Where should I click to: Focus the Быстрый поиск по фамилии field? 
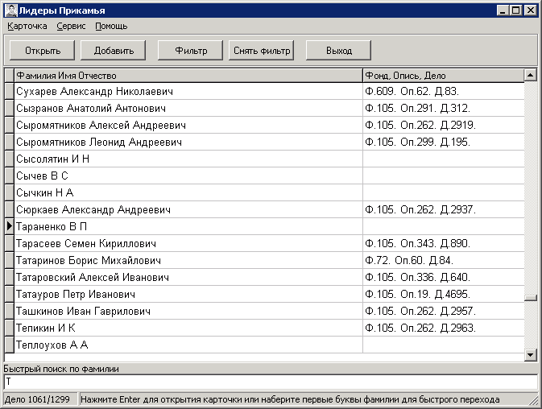[x=271, y=382]
